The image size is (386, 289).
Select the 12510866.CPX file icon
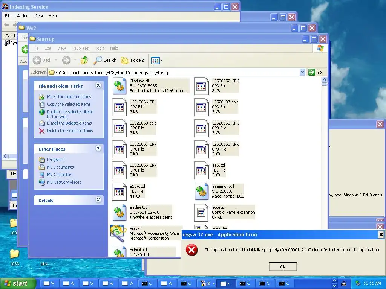119,107
